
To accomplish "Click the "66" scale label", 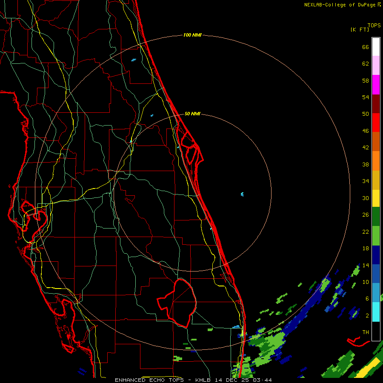I will [x=366, y=47].
